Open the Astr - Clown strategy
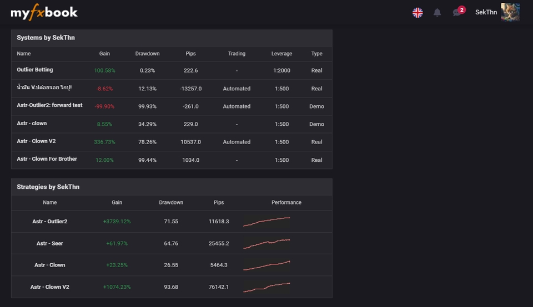 49,265
